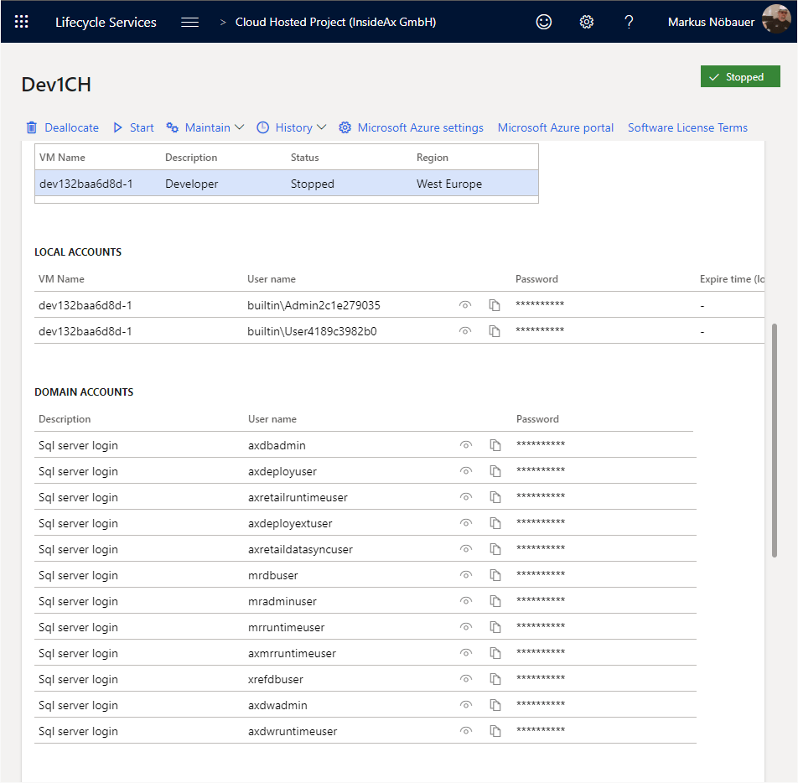798x783 pixels.
Task: Expand the Maintain dropdown menu
Action: point(205,127)
